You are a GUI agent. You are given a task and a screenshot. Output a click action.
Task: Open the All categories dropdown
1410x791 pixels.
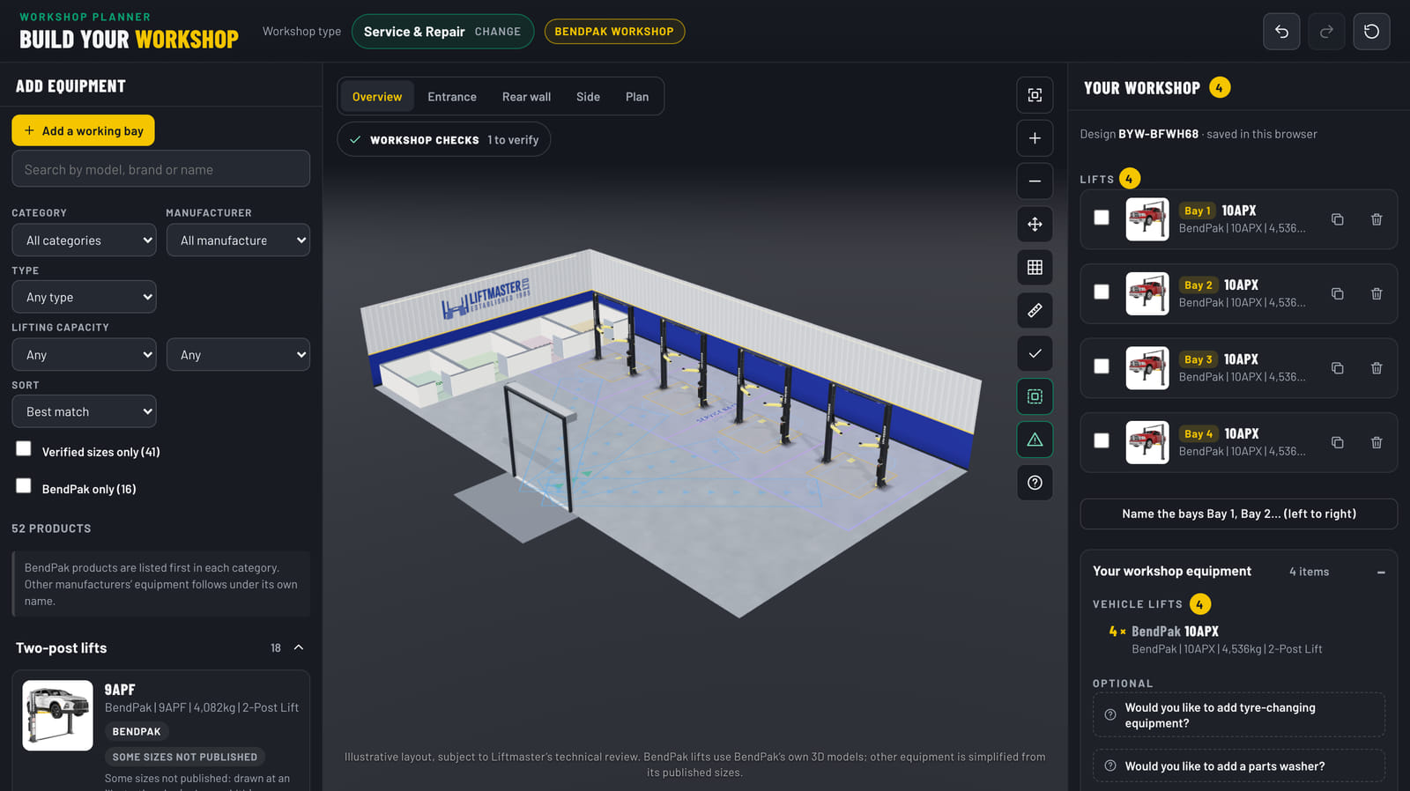(84, 240)
